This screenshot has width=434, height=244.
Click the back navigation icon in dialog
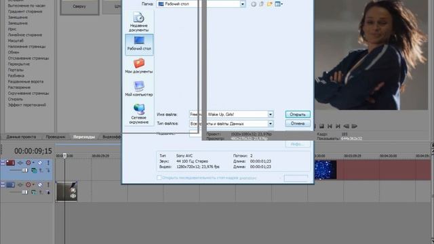[254, 4]
